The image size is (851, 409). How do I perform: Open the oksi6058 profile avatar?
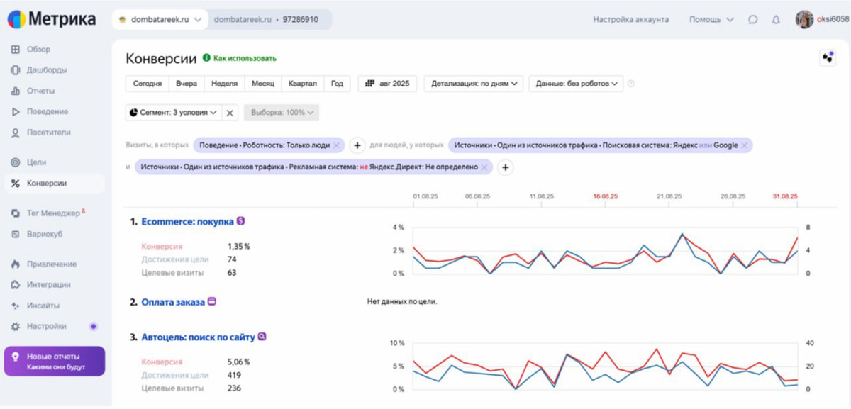point(804,20)
